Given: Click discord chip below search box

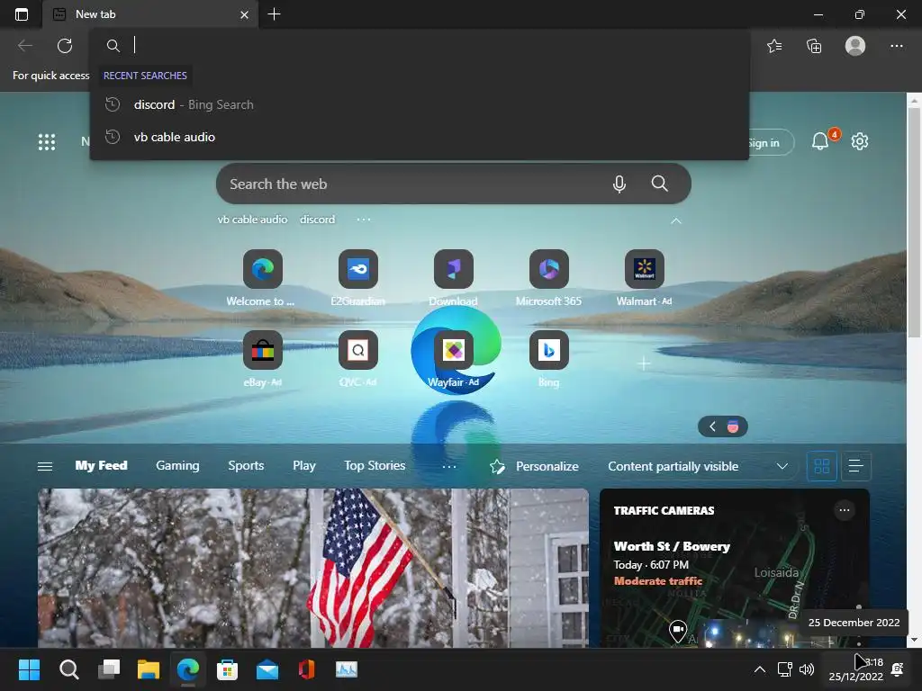Looking at the screenshot, I should pos(318,220).
